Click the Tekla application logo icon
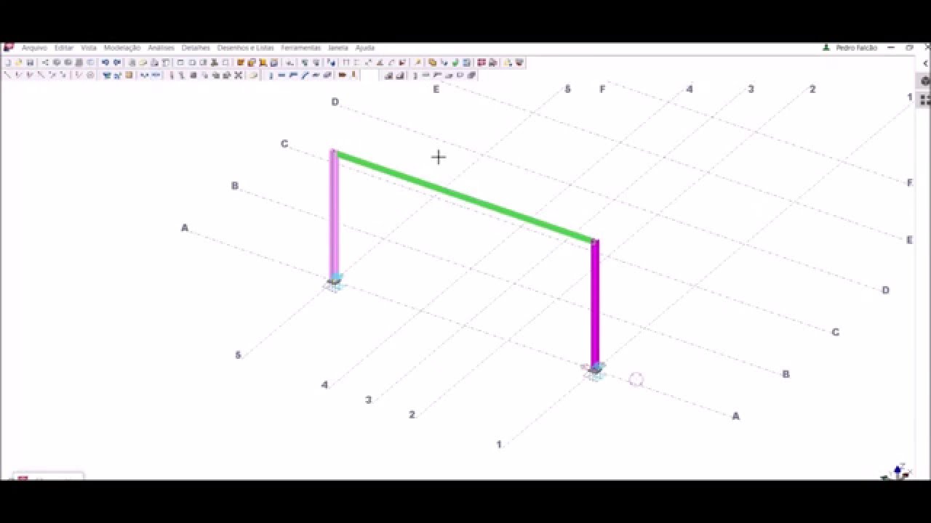Viewport: 931px width, 523px height. [9, 47]
